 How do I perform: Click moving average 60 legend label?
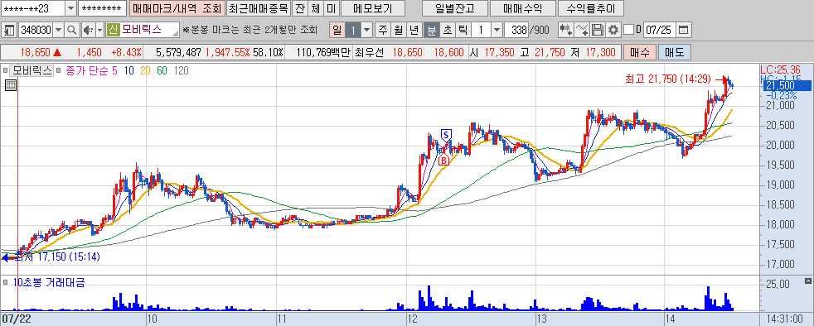click(x=162, y=71)
